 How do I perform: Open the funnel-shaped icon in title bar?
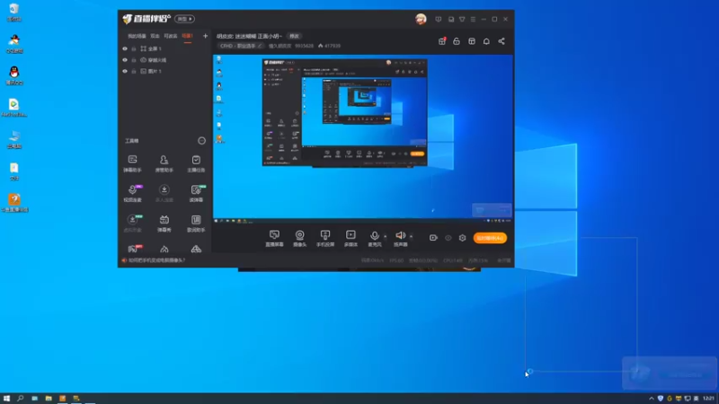point(462,19)
